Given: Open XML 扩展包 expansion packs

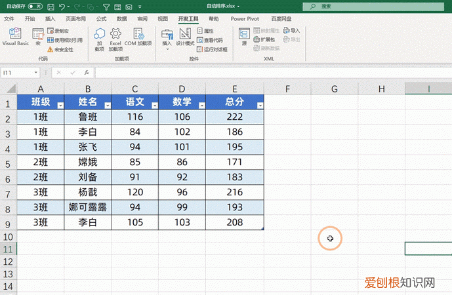Looking at the screenshot, I should (264, 39).
